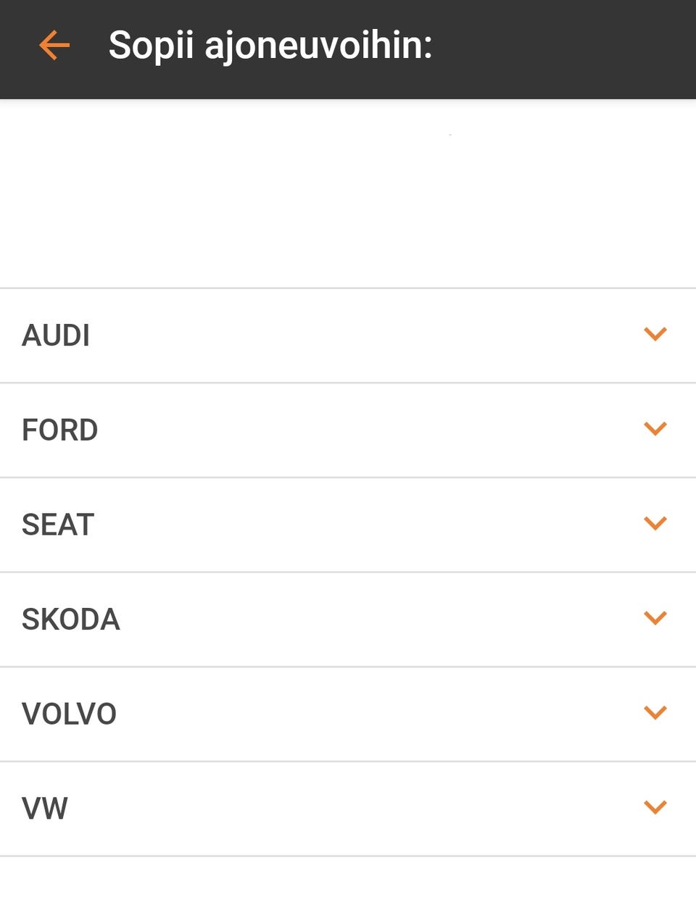Expand the FORD chevron arrow
Image resolution: width=696 pixels, height=897 pixels.
pos(655,429)
